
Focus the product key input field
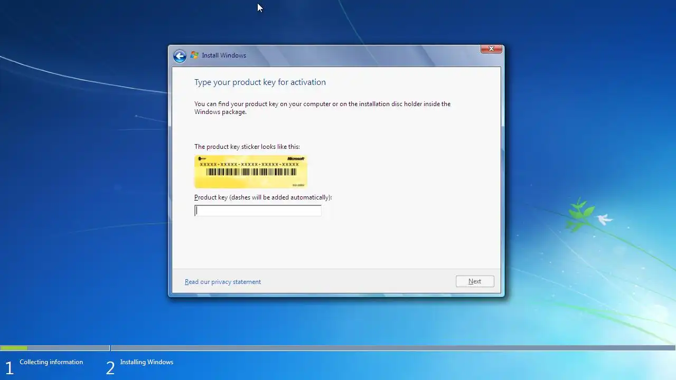point(258,211)
